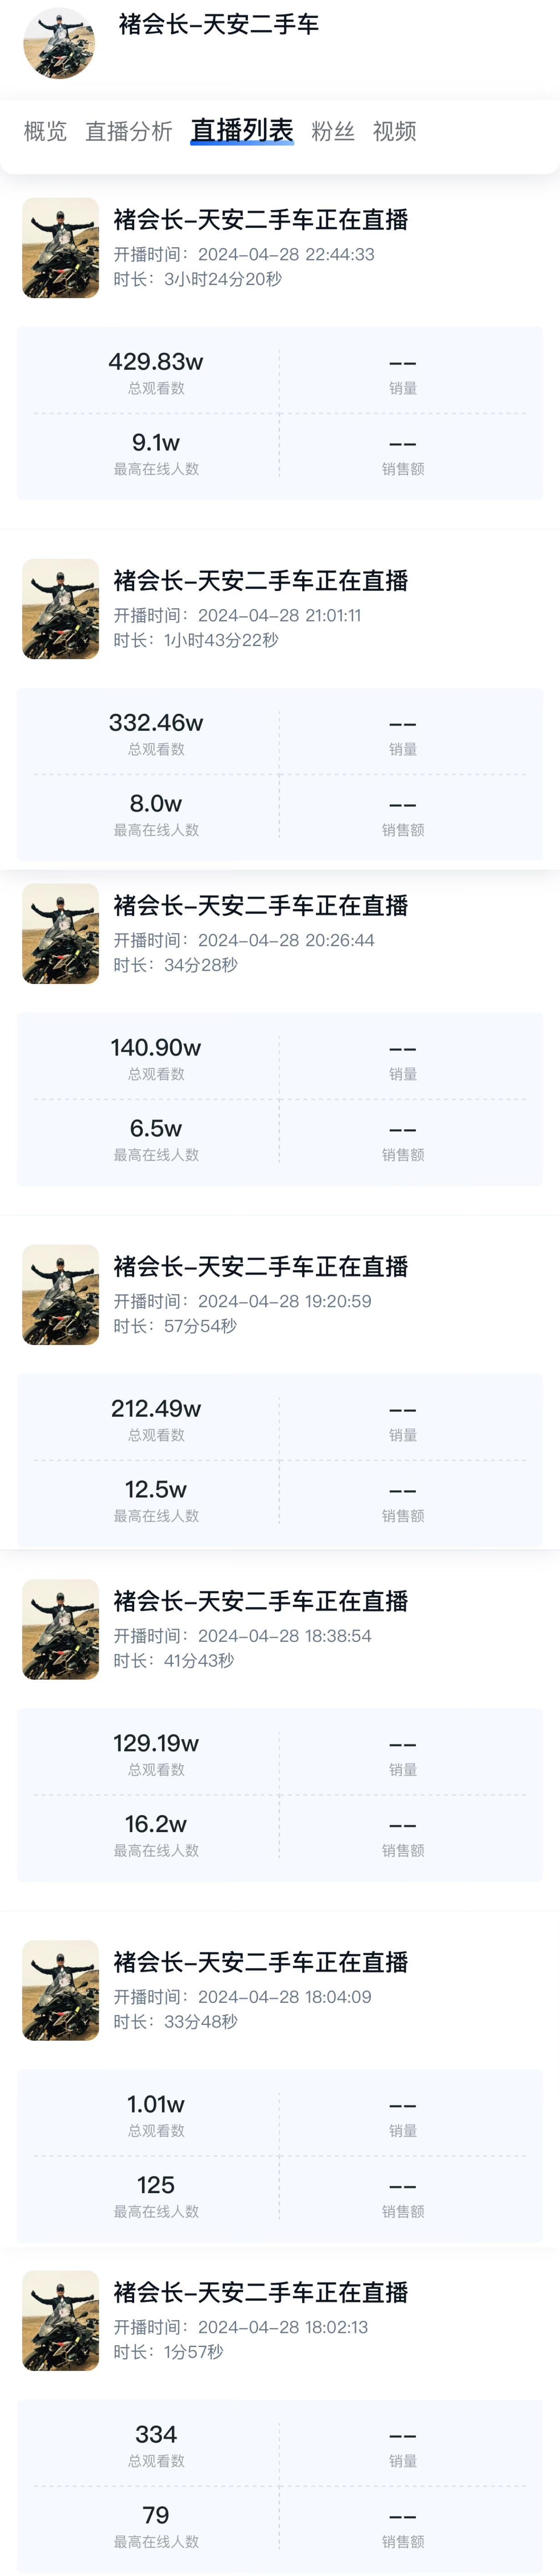Open thumbnail of stream started 21:01:11
This screenshot has height=2576, width=560.
click(61, 609)
